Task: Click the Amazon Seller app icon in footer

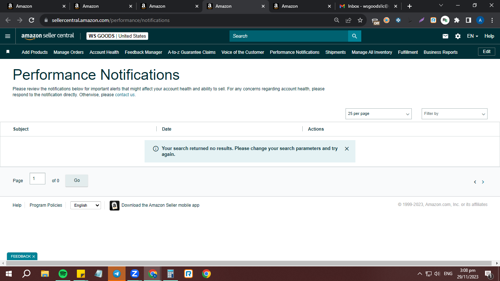Action: coord(115,205)
